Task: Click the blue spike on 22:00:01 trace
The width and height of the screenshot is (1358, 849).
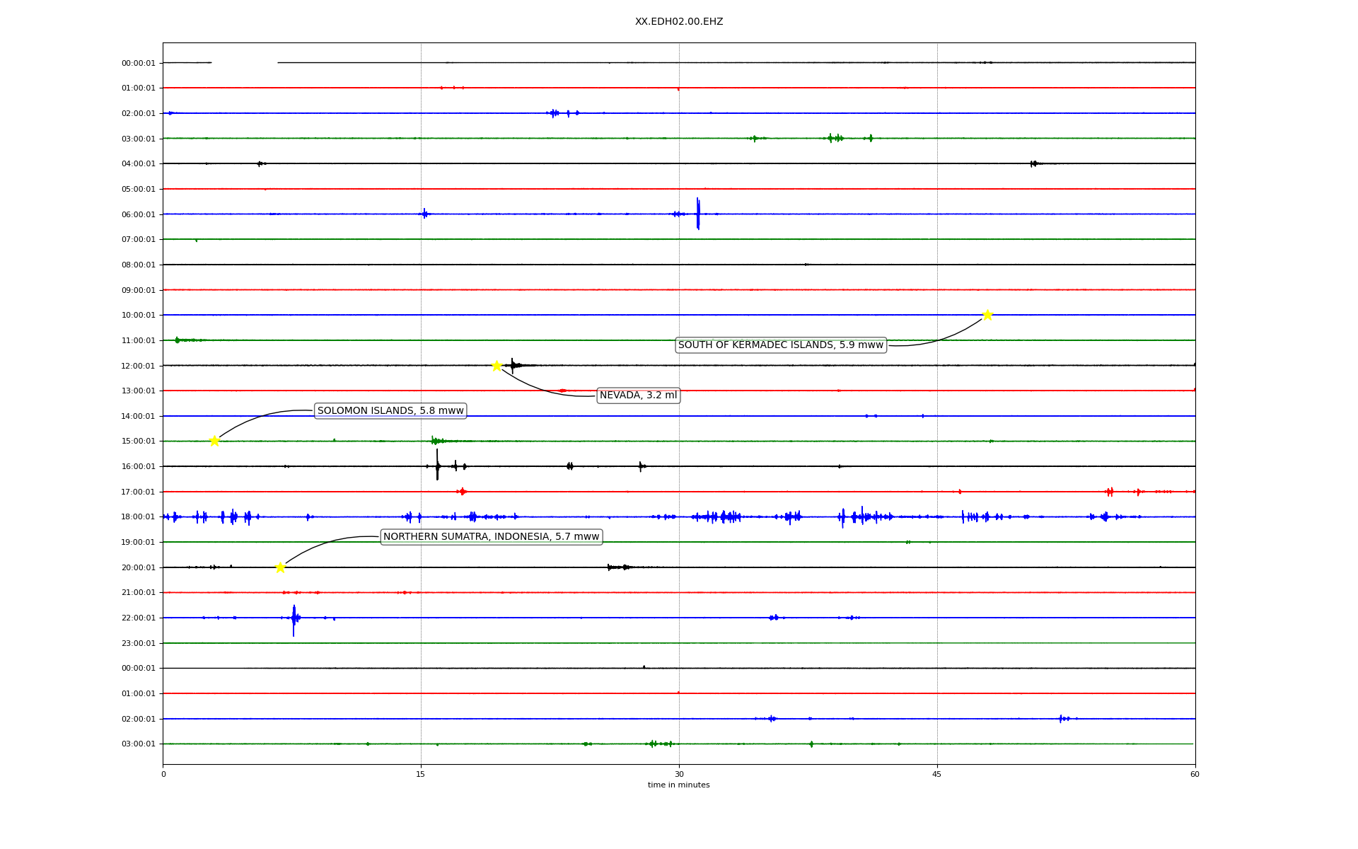Action: click(294, 619)
